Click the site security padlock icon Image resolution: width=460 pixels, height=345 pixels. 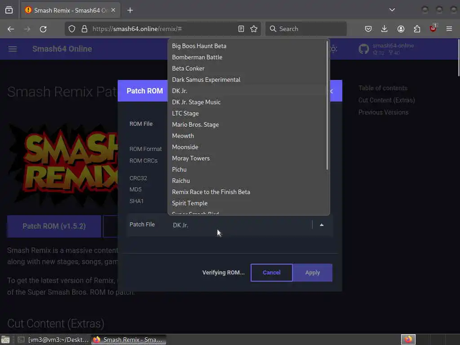[84, 29]
